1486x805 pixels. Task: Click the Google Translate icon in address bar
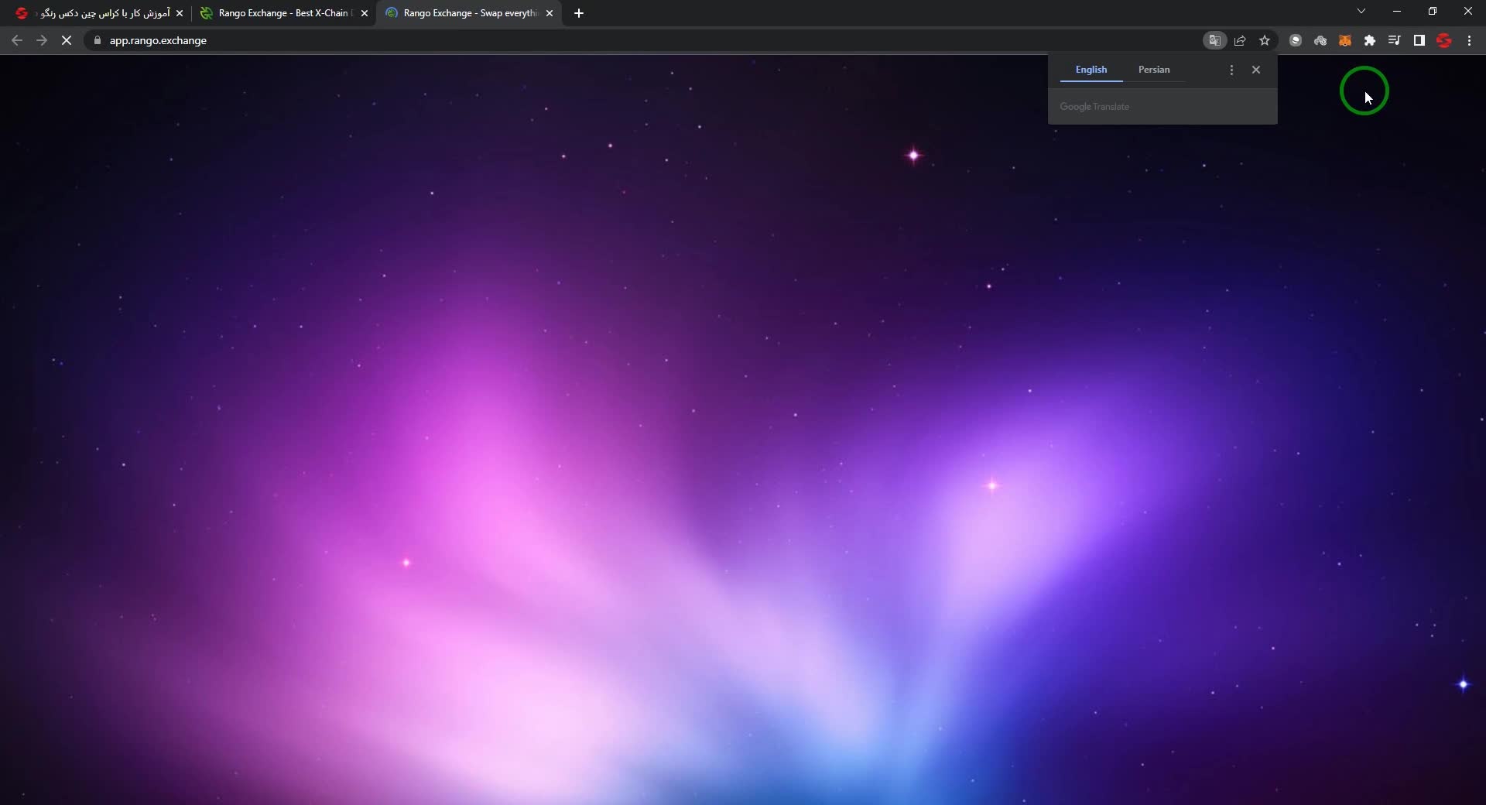pyautogui.click(x=1214, y=40)
